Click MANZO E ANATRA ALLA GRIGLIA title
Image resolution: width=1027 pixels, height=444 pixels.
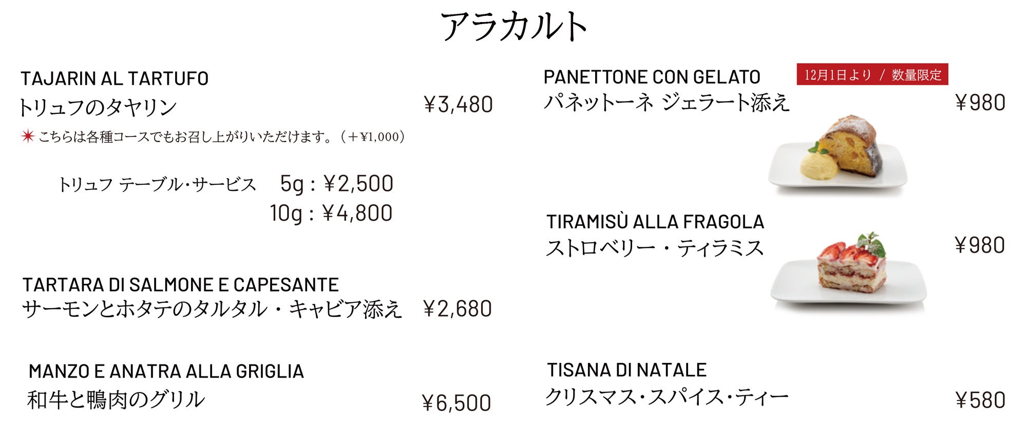166,371
